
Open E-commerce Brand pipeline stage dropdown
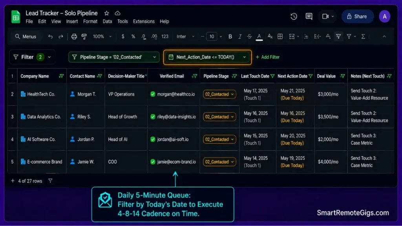219,162
